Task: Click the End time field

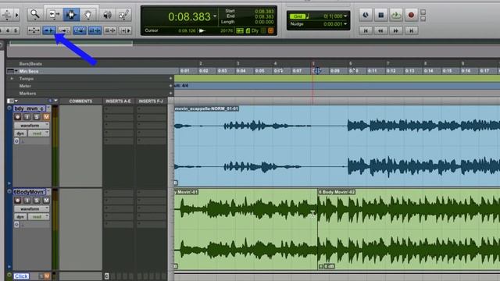Action: click(x=264, y=16)
